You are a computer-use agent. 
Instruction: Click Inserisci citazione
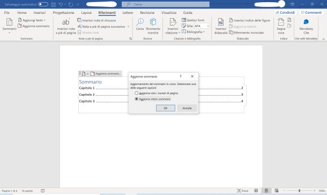[173, 26]
